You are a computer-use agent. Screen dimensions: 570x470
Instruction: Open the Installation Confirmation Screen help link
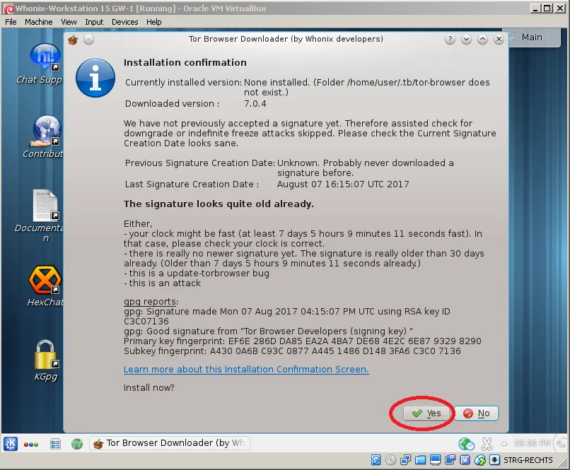click(x=246, y=370)
